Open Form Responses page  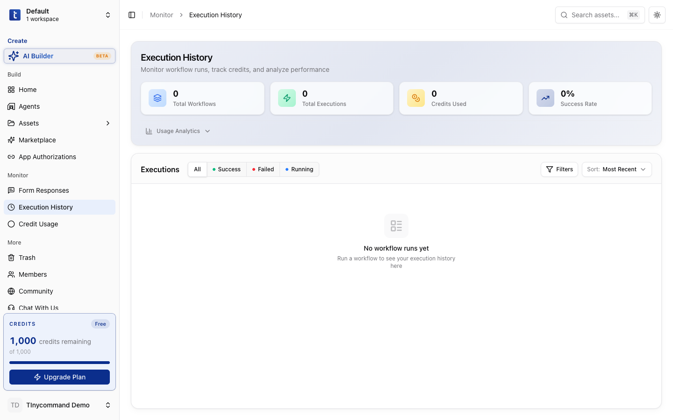(59, 190)
